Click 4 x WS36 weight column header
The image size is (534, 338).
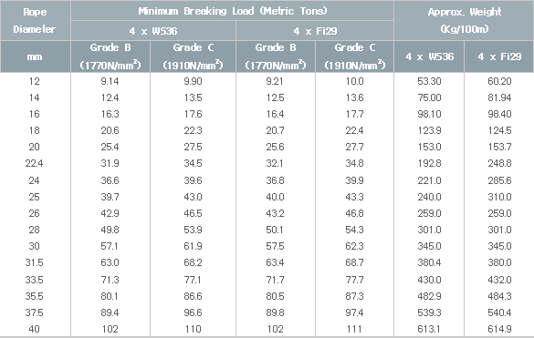pyautogui.click(x=429, y=56)
